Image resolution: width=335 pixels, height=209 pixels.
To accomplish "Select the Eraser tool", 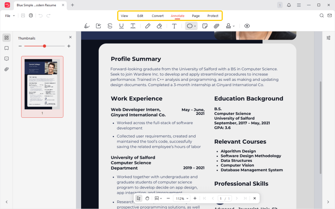I will point(159,26).
